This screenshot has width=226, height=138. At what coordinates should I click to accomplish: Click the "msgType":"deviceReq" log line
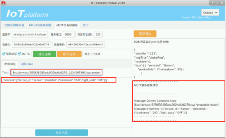point(149,57)
